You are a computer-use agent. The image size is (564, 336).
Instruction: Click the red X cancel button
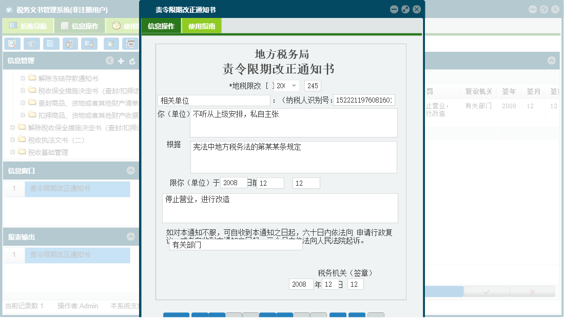532,291
